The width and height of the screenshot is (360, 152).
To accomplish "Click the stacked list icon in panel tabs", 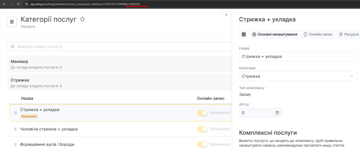I will [x=244, y=34].
